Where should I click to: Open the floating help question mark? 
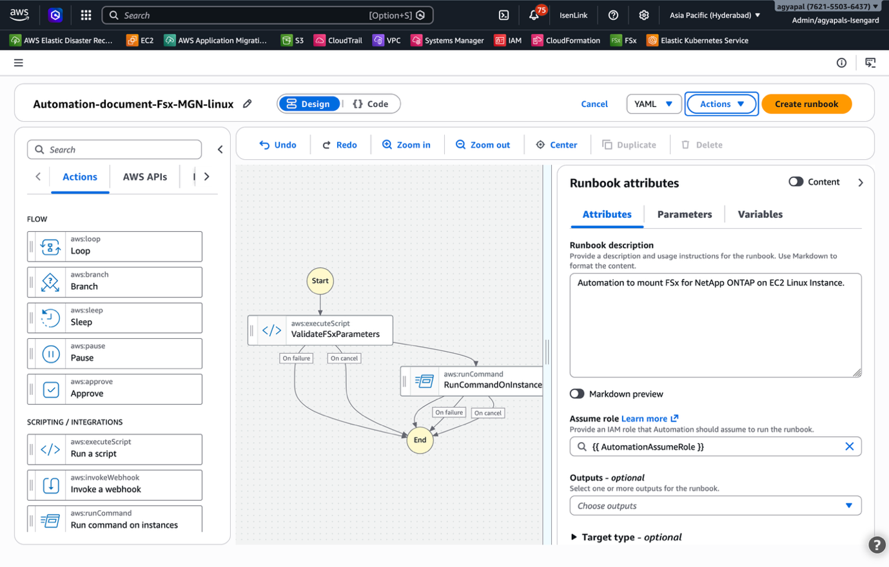click(876, 544)
